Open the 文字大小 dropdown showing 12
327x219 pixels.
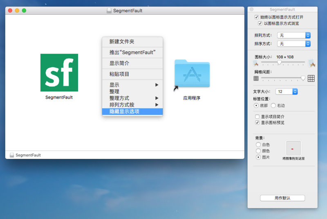click(x=287, y=91)
